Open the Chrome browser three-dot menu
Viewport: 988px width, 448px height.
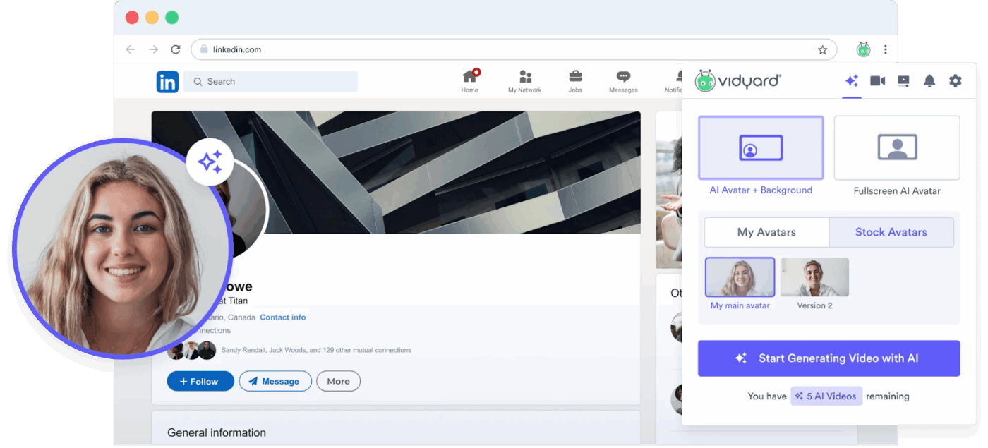click(x=886, y=49)
